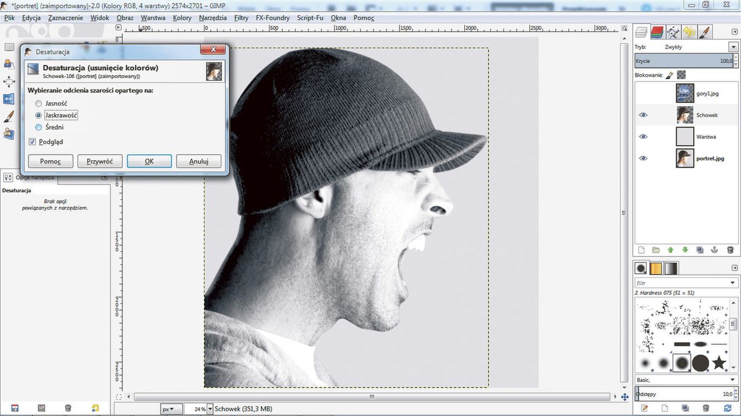Screen dimensions: 741x416
Task: Open the layers dock configuration menu arrow
Action: [734, 32]
